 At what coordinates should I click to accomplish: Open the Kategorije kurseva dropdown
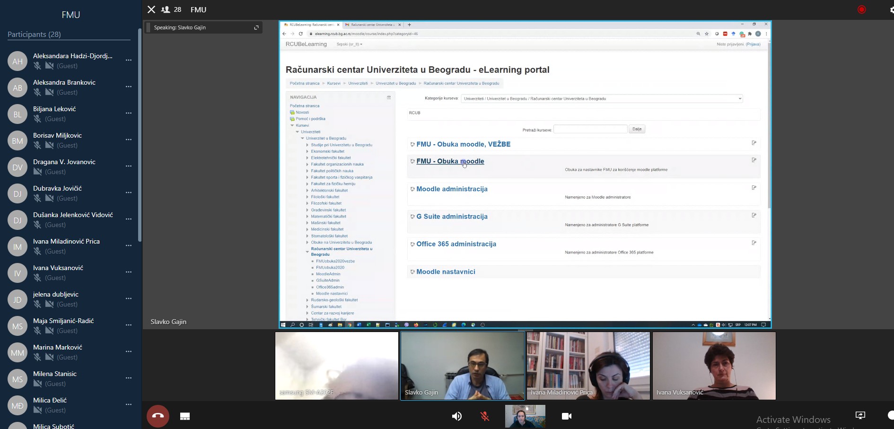602,99
